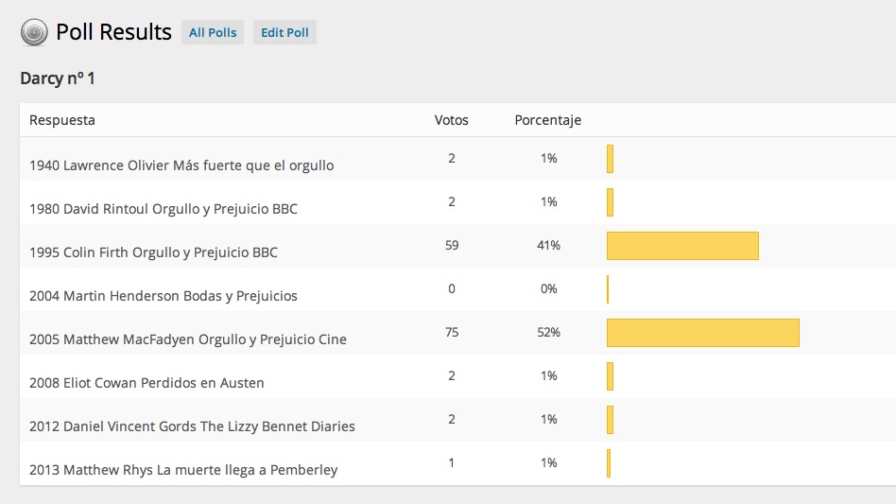Select the 1980 David Rintoul answer
The image size is (896, 504).
(164, 209)
